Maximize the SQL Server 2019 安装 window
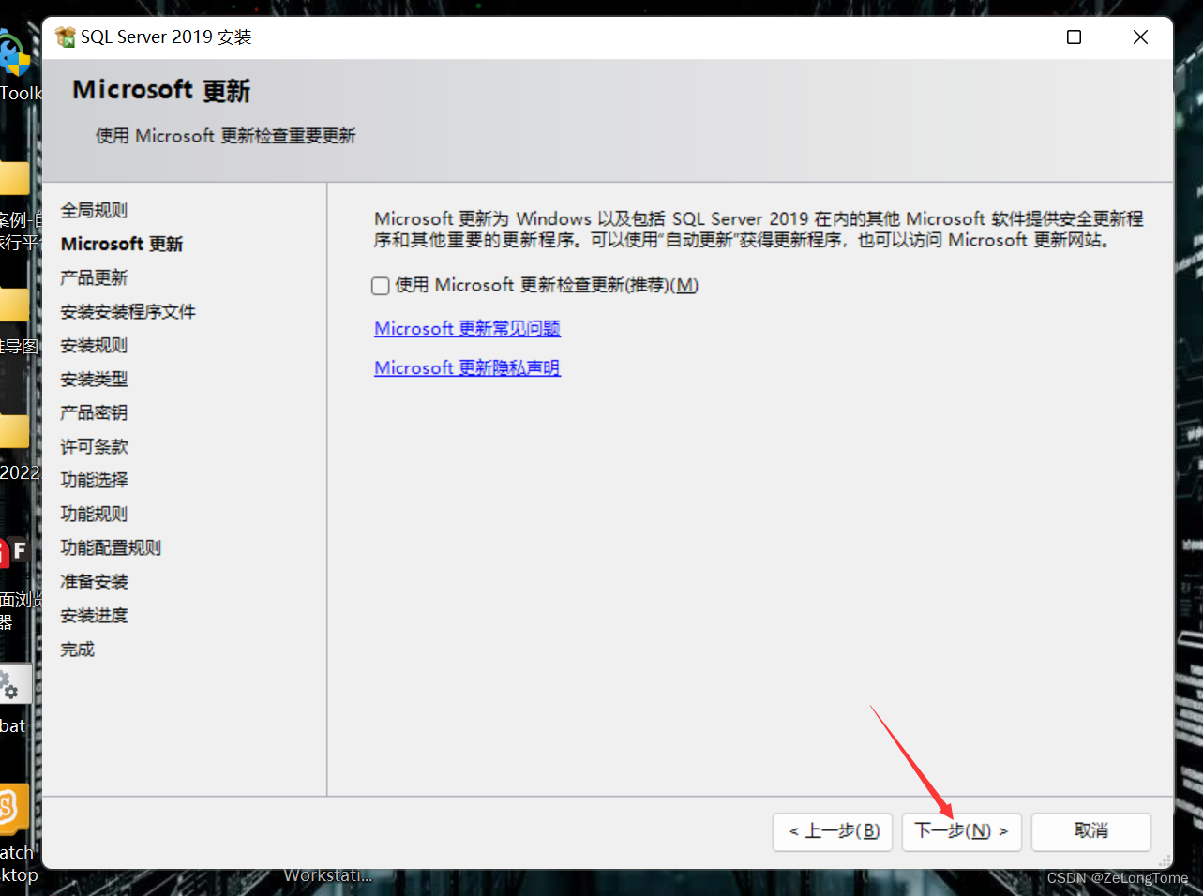Image resolution: width=1203 pixels, height=896 pixels. (1075, 37)
